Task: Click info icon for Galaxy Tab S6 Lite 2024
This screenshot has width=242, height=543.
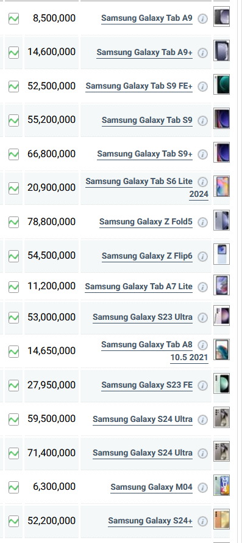Action: [x=202, y=182]
